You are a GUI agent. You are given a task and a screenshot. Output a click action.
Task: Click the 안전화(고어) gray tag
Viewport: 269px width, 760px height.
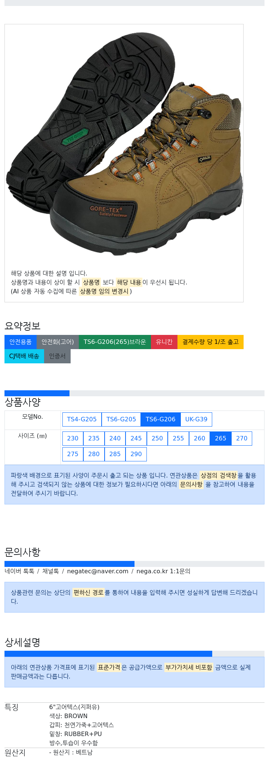[58, 342]
